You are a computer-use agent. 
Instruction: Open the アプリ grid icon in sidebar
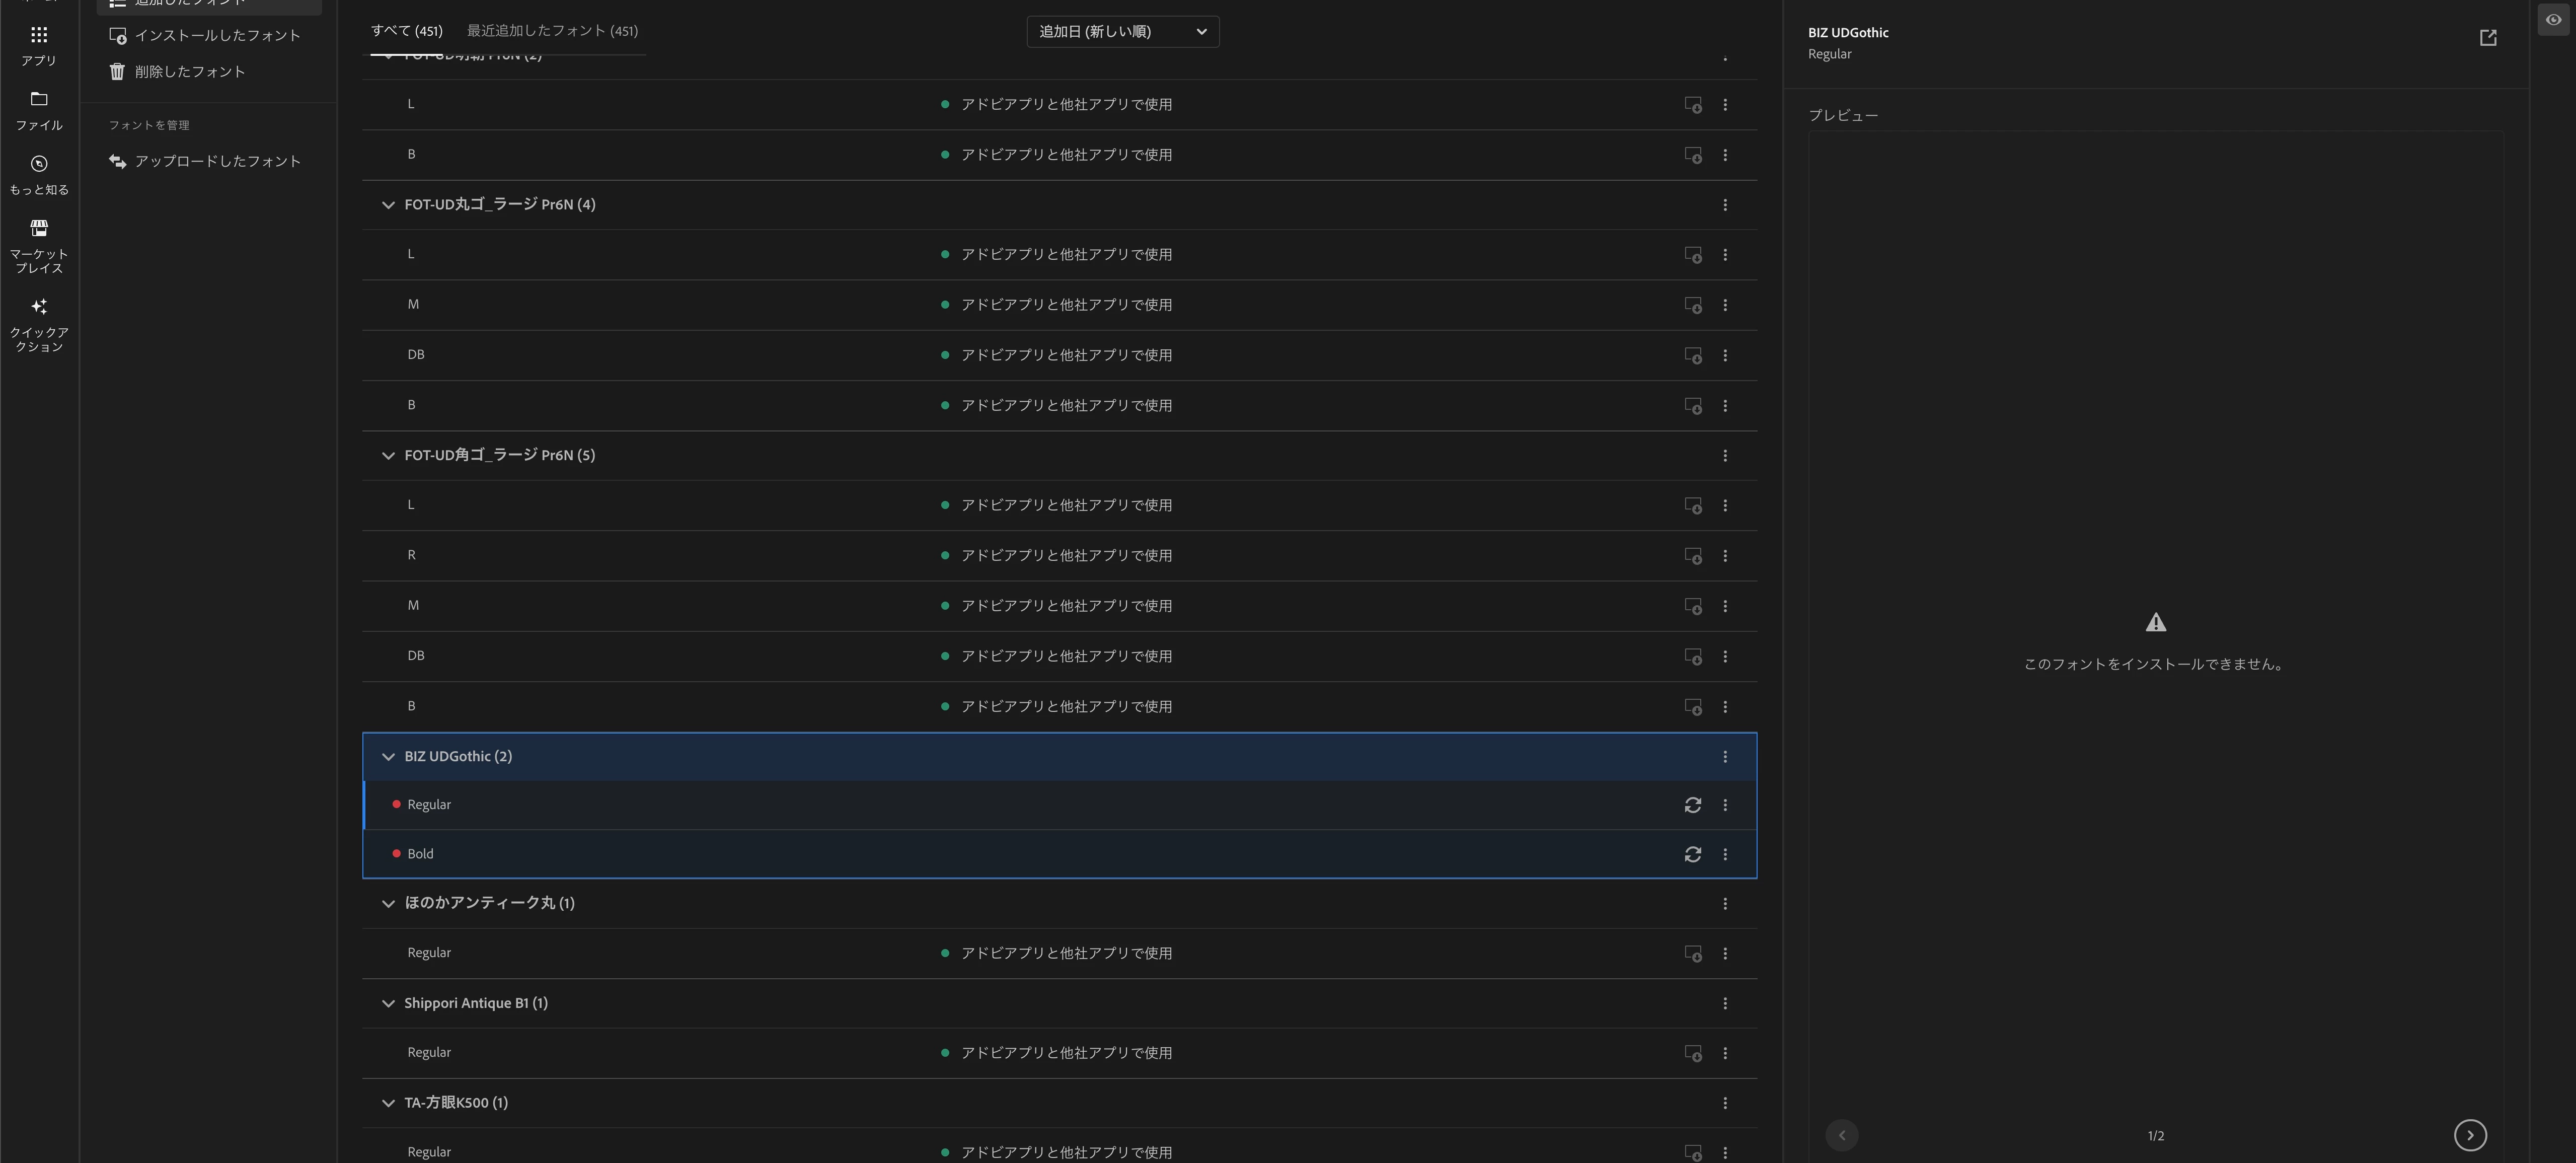39,36
